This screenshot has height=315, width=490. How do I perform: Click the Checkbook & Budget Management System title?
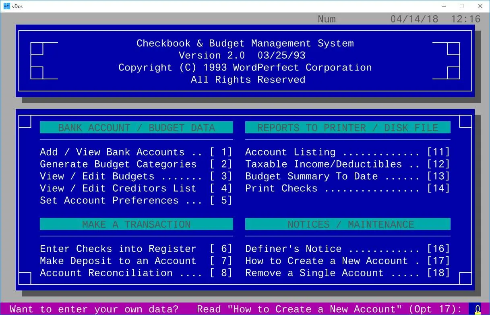[x=245, y=44]
